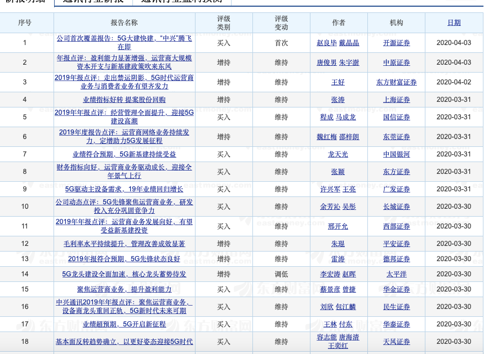Open author link 王奕红
Screen dimensions: 484x354
tap(338, 346)
